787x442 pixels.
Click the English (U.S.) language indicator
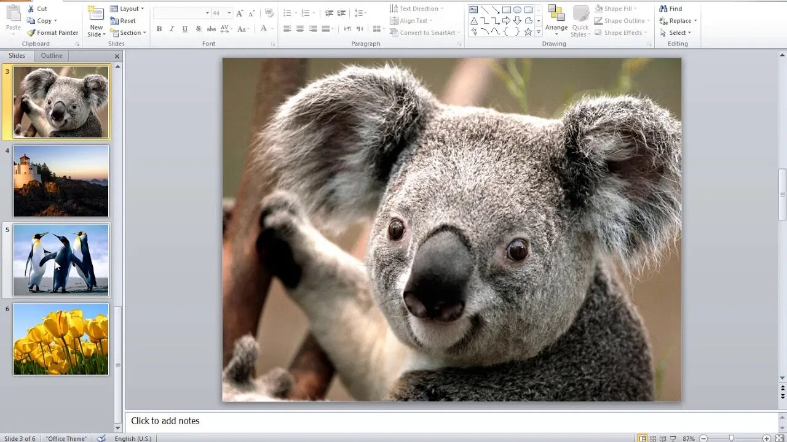click(132, 438)
